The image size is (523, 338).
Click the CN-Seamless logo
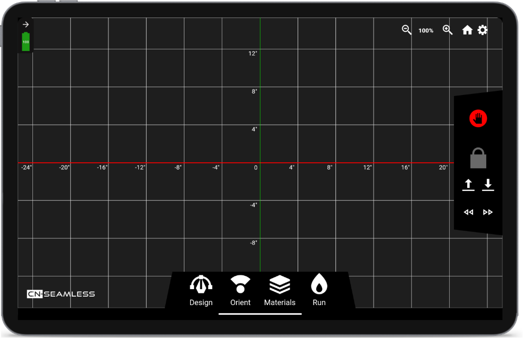61,294
